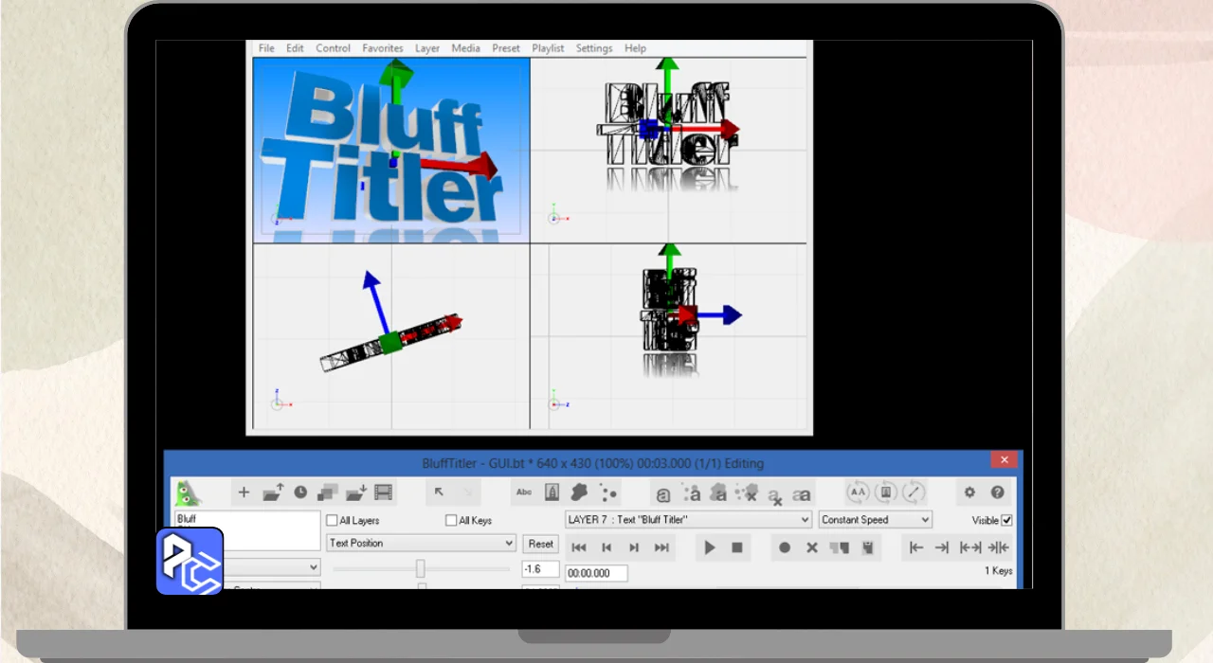Click the dotted letter 'a' layer icon
This screenshot has height=663, width=1213.
point(692,493)
